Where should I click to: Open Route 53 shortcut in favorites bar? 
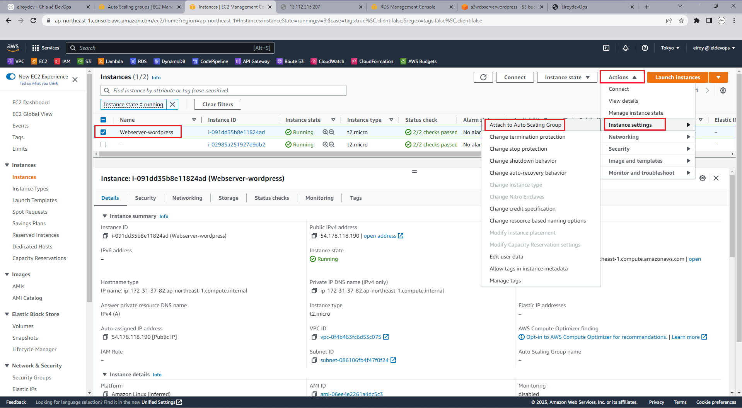click(290, 61)
